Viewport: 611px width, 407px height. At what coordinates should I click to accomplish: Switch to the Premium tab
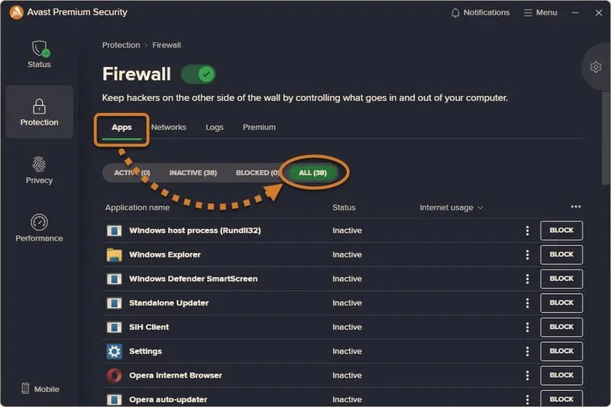259,128
